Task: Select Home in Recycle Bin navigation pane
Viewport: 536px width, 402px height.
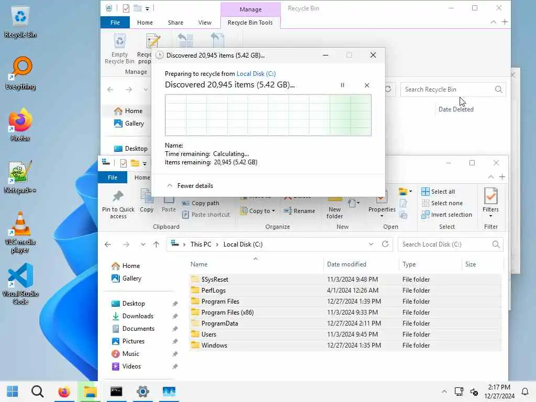Action: (x=128, y=111)
